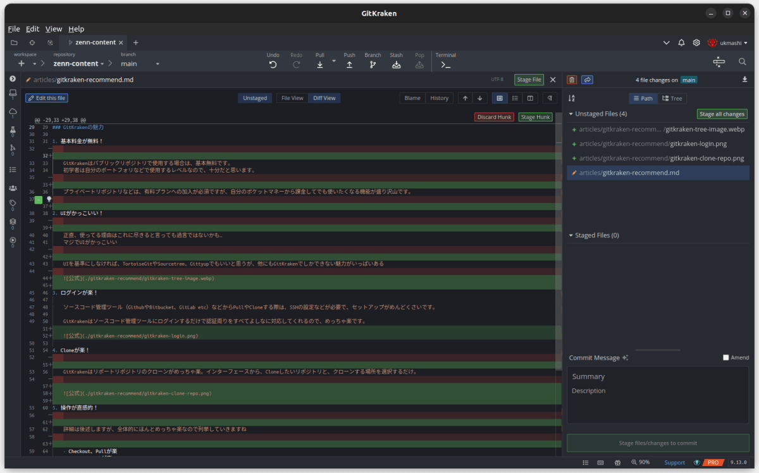Click the gift icon in status bar

coord(617,463)
